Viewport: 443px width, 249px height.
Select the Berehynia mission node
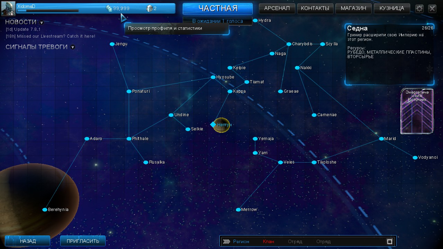pyautogui.click(x=45, y=210)
